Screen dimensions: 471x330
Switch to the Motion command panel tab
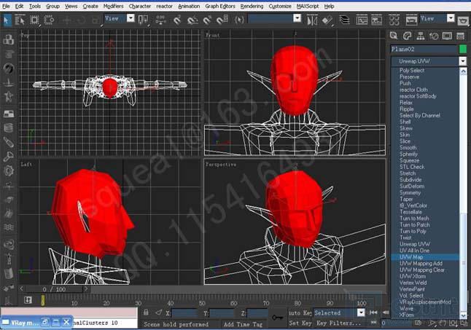[x=434, y=36]
